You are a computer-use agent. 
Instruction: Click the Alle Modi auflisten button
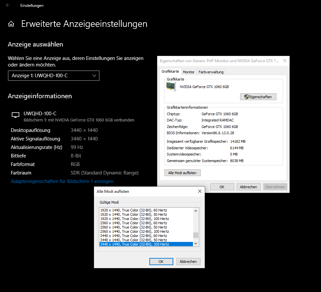click(182, 173)
